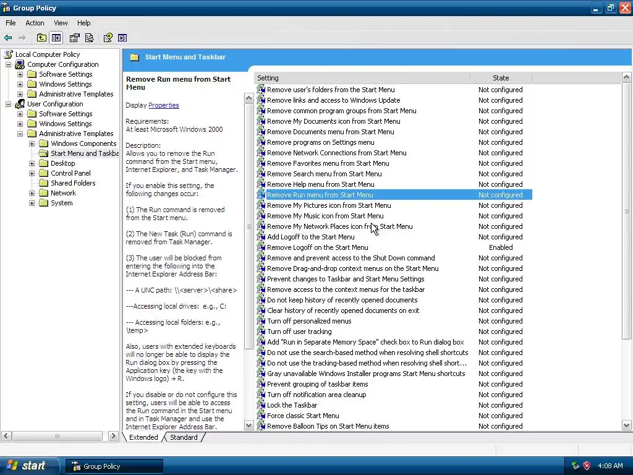Click the Shared Folders folder icon

tap(44, 183)
